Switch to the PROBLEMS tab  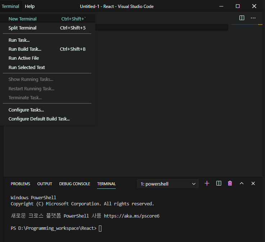pyautogui.click(x=20, y=184)
